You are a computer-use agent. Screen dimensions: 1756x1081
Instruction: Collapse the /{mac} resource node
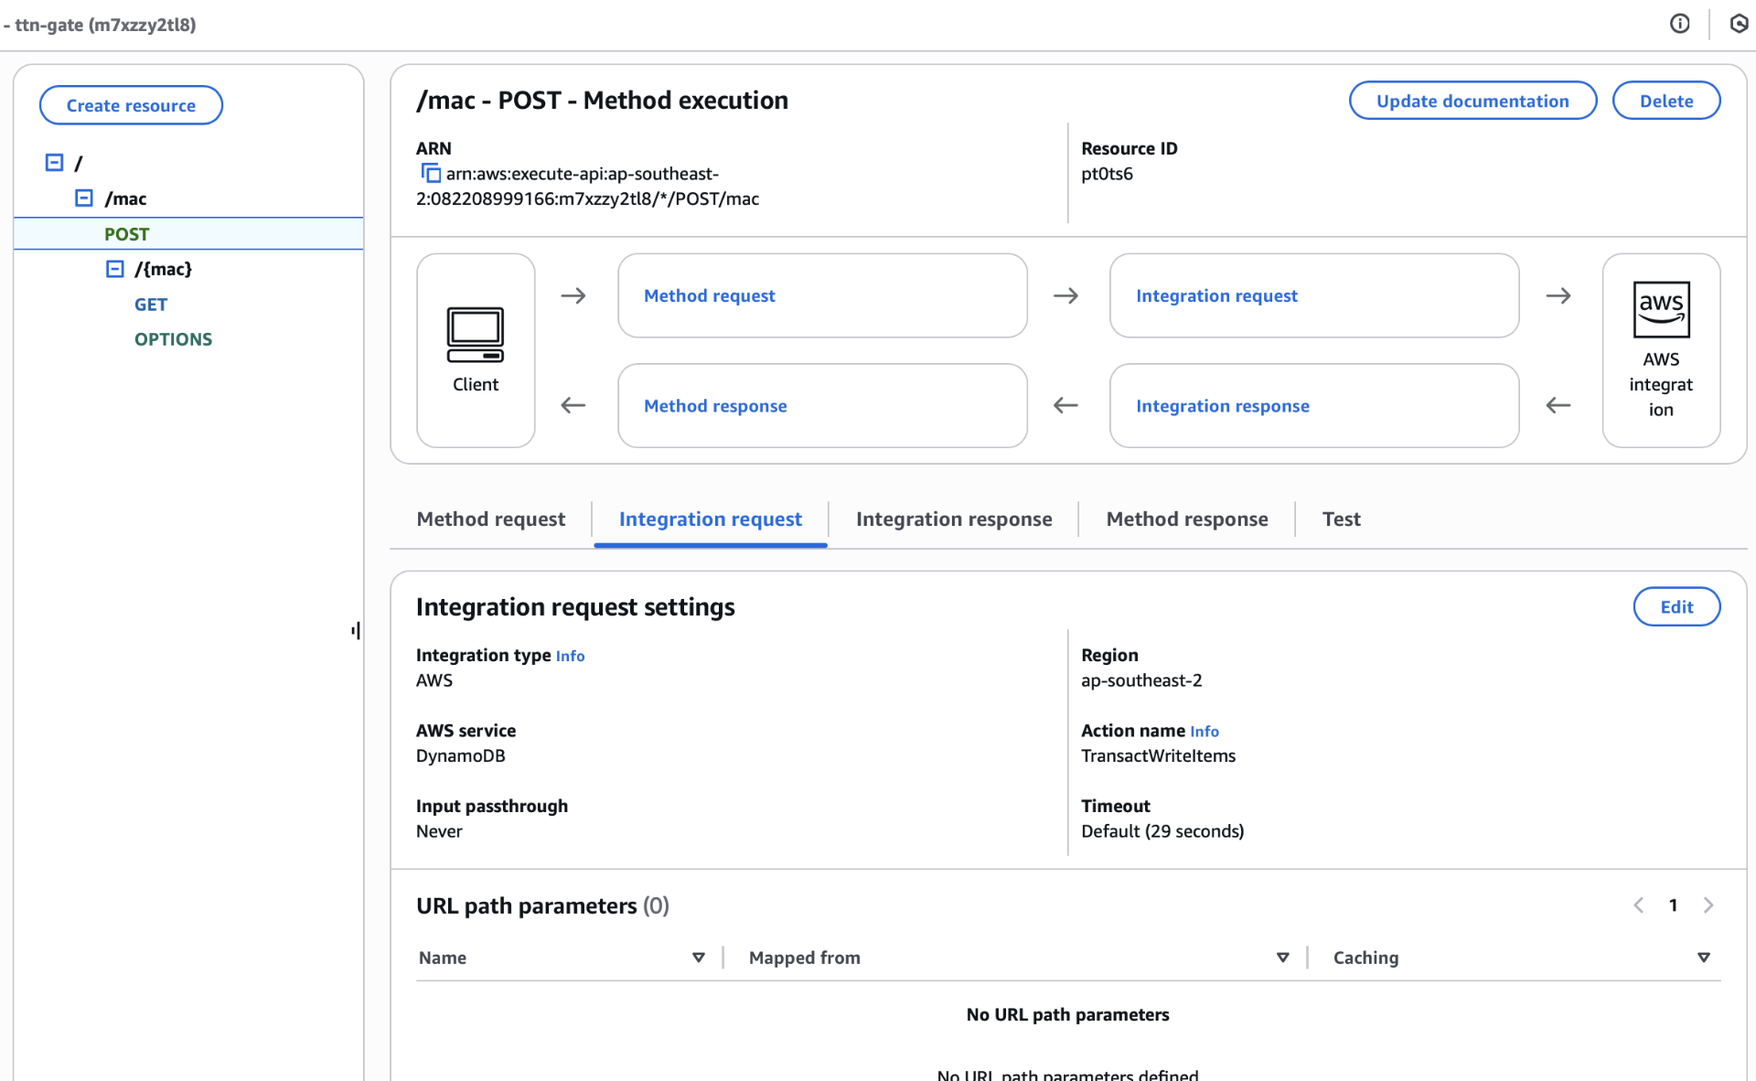[x=115, y=269]
